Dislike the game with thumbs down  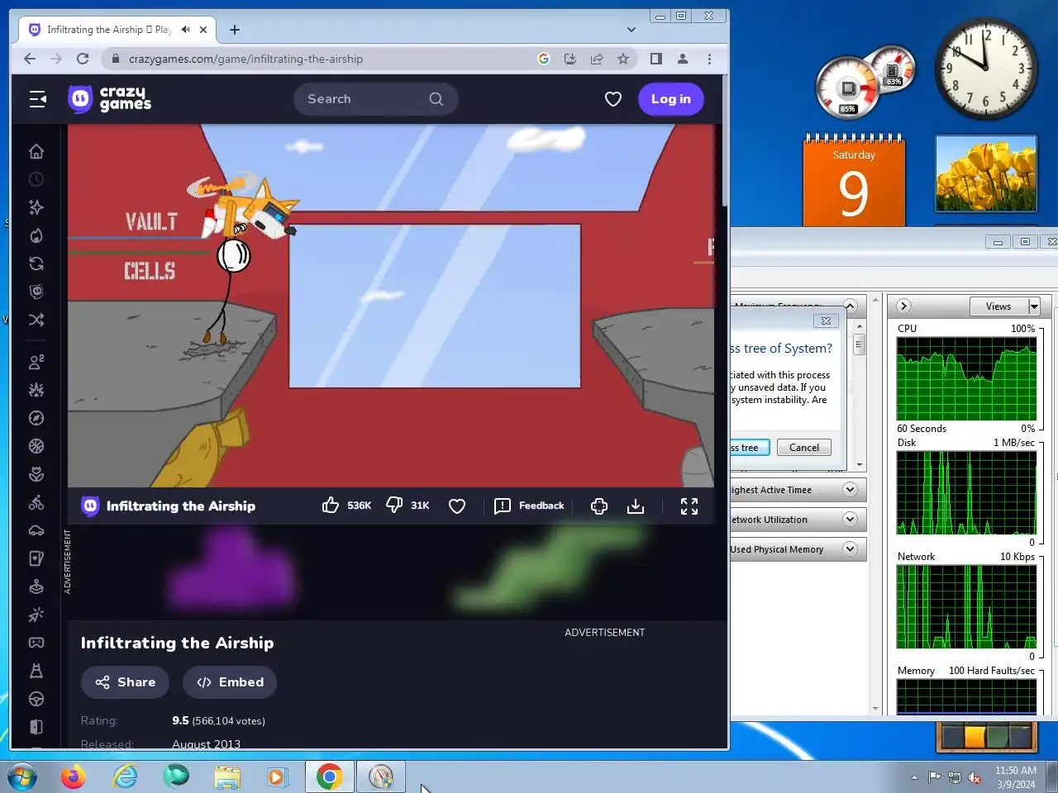tap(395, 506)
